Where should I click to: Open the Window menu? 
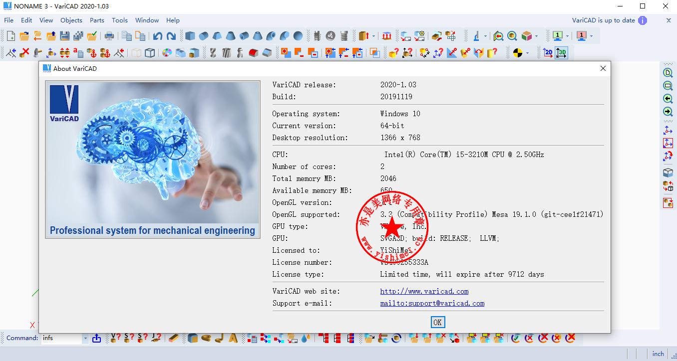(147, 20)
